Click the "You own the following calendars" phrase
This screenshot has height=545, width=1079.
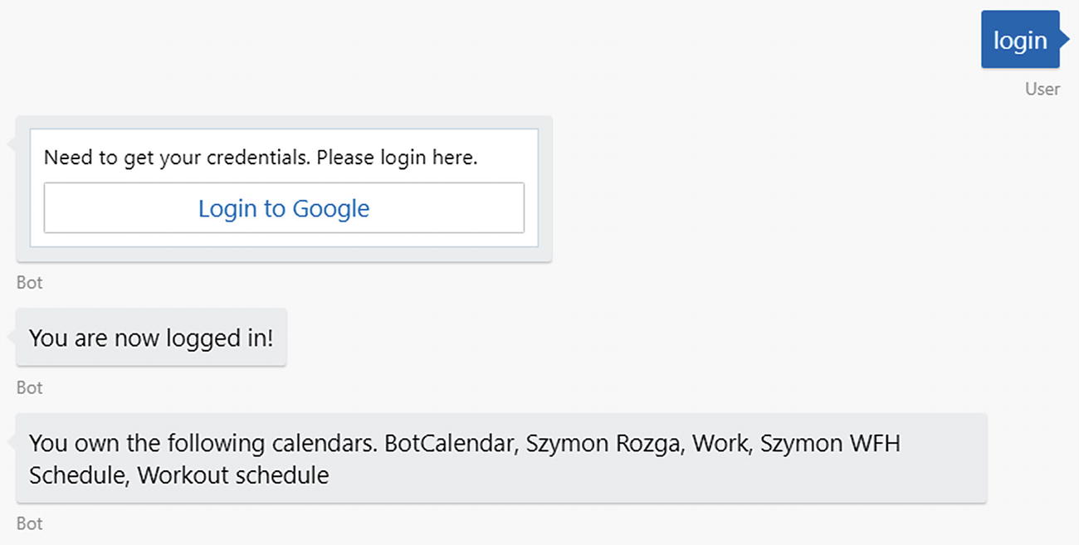(203, 444)
